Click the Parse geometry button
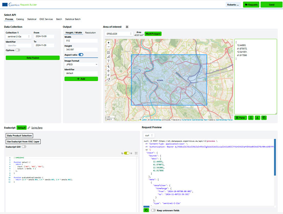This screenshot has height=214, width=283. pos(241,118)
